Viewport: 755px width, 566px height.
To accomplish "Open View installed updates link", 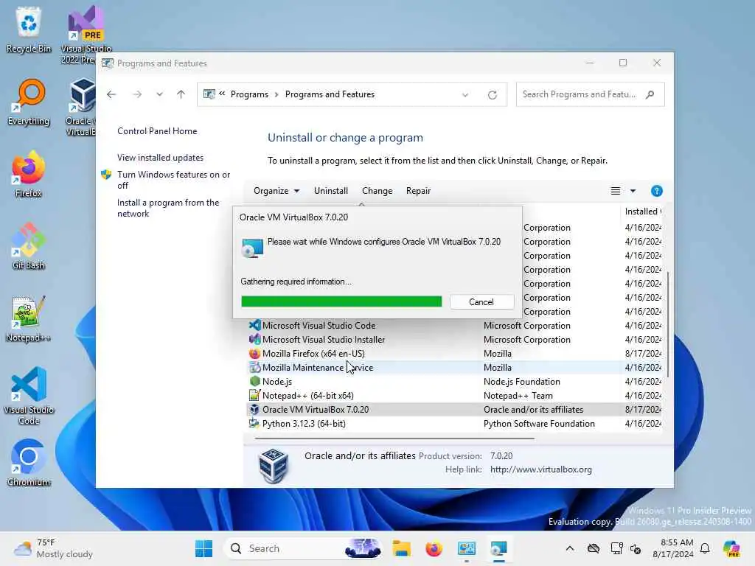I will point(160,158).
